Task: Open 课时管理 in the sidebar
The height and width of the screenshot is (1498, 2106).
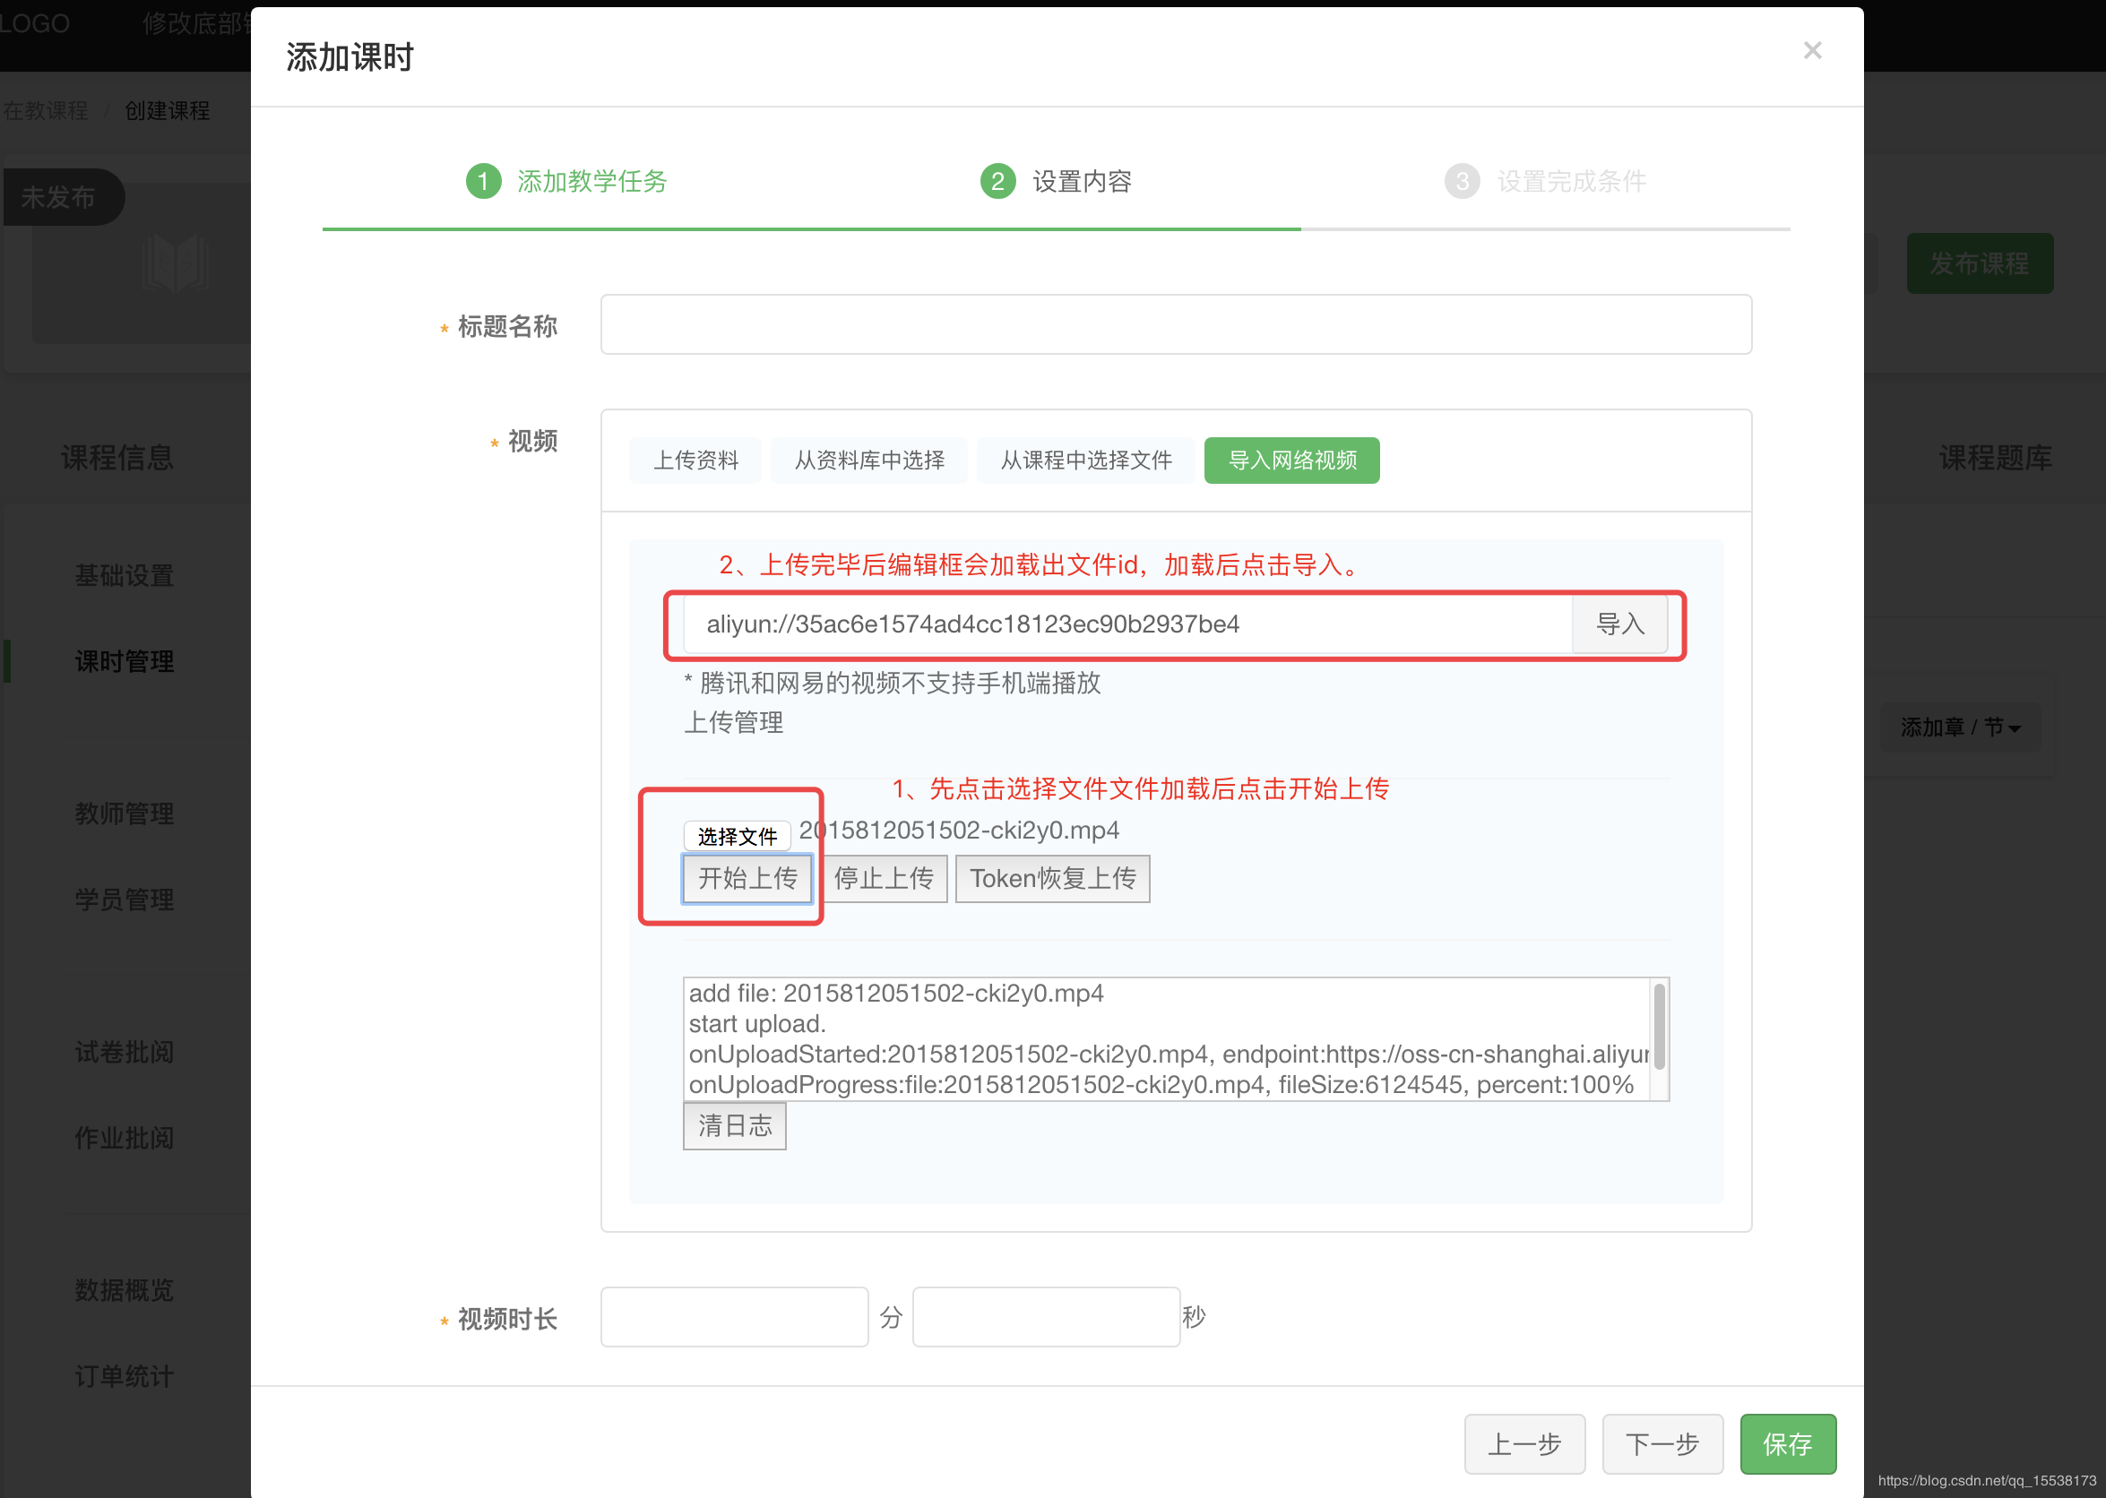Action: pos(124,661)
